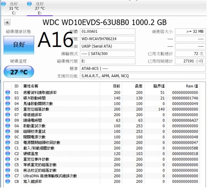Click the 臨界值 column header
208x189 pixels.
[159, 86]
